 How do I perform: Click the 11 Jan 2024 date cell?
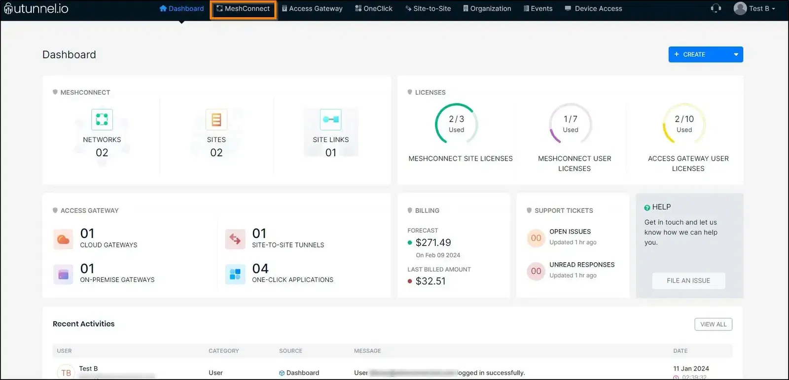[691, 369]
